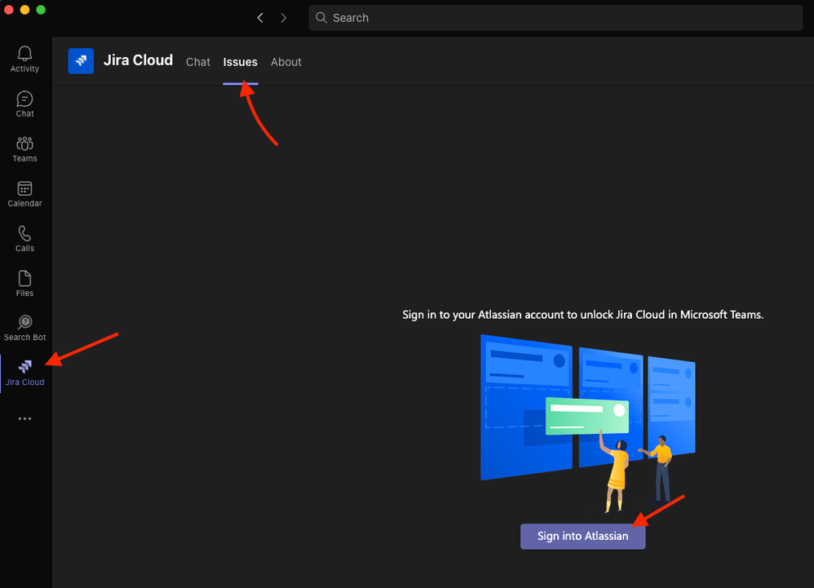814x588 pixels.
Task: Open the About tab for Jira Cloud
Action: pos(285,62)
